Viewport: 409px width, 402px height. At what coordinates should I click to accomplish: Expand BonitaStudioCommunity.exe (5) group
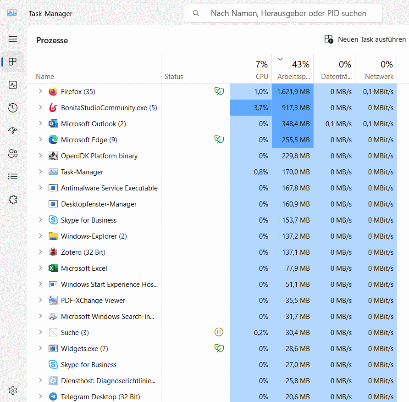click(40, 107)
